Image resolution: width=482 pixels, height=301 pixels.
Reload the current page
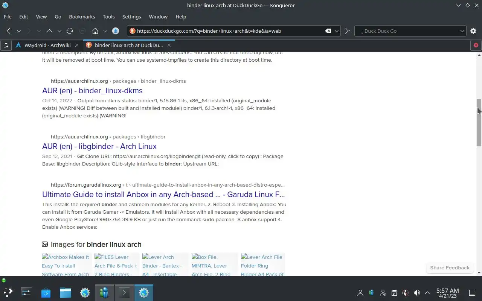click(x=70, y=31)
